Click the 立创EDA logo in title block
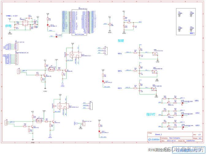This screenshot has height=155, width=209. [154, 139]
